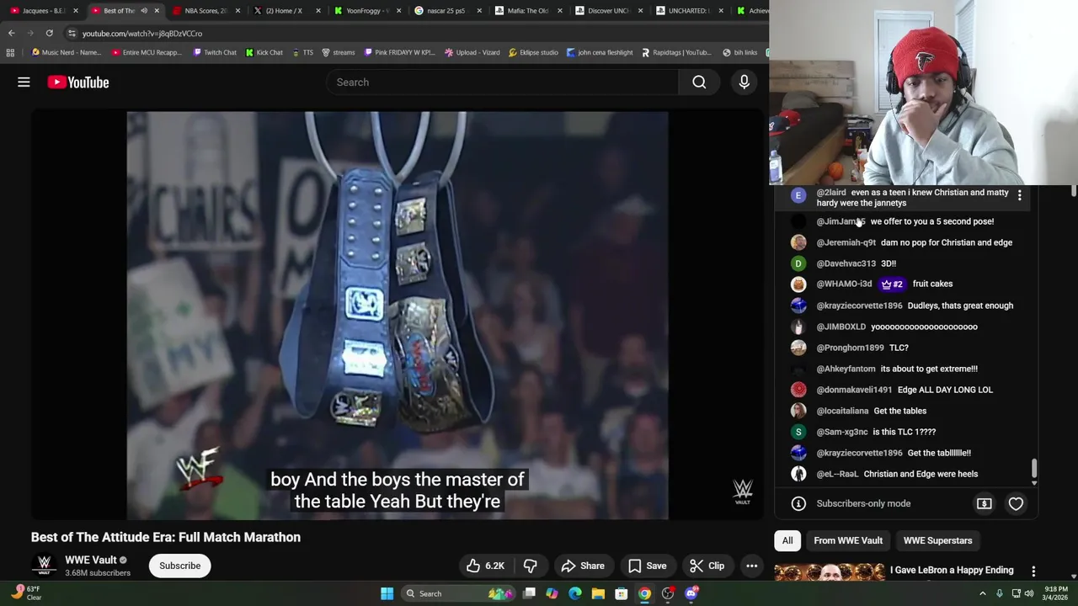This screenshot has height=606, width=1078.
Task: Open the menu for LeBron video suggestion
Action: tap(1033, 571)
